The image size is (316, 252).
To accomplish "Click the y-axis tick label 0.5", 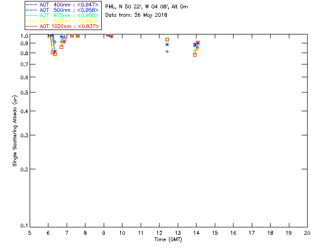I will point(24,93).
